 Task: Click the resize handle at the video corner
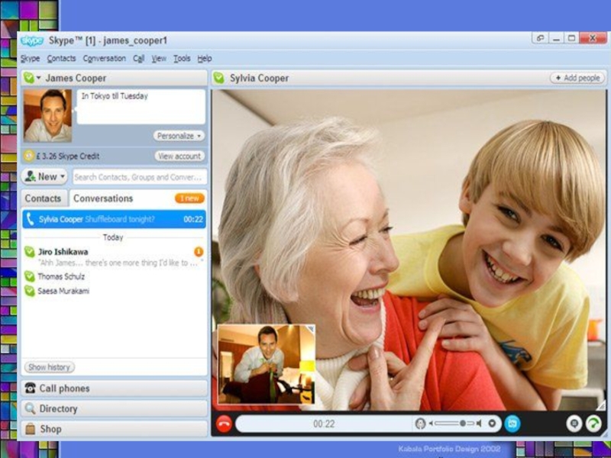(x=600, y=405)
